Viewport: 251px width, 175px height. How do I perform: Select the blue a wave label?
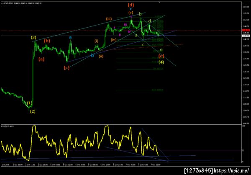(70, 37)
